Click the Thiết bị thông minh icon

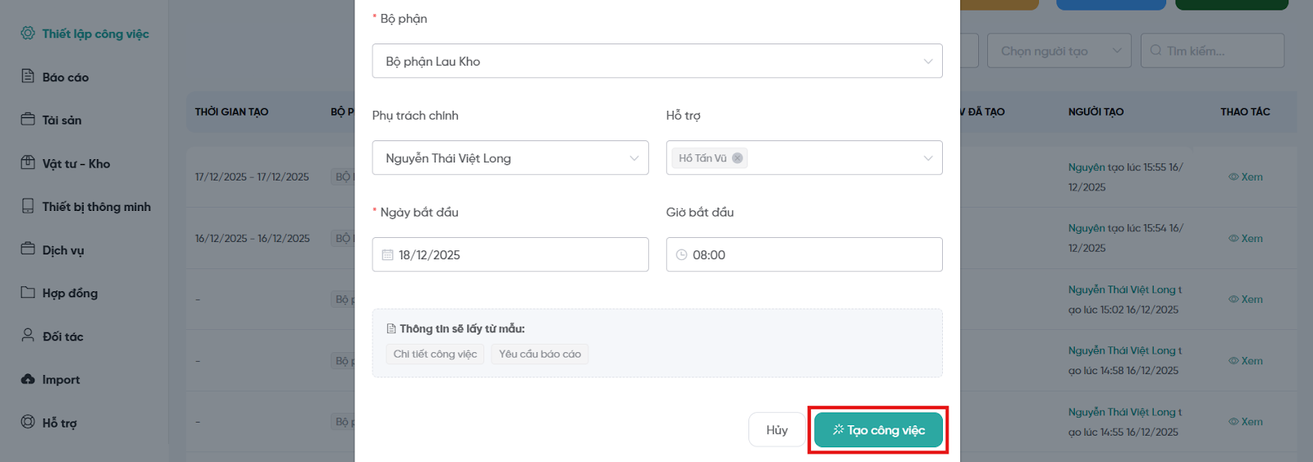click(x=28, y=206)
